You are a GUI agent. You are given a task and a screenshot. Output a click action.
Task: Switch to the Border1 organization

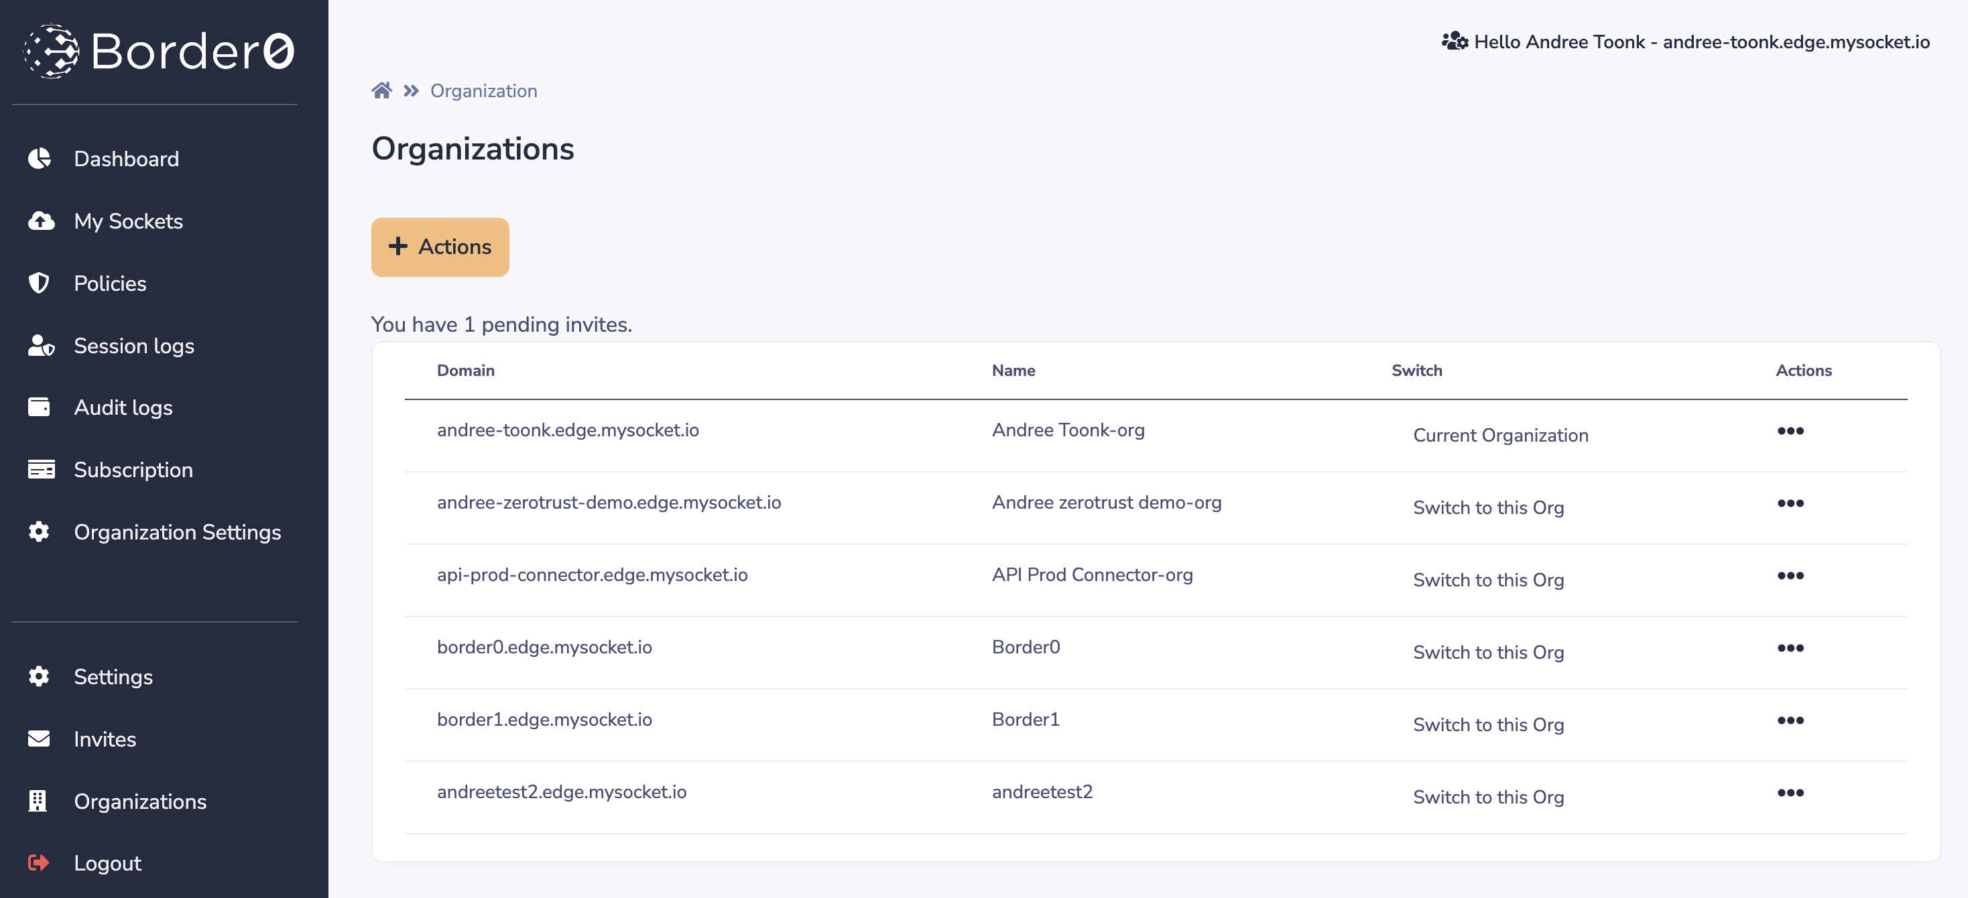[1487, 724]
